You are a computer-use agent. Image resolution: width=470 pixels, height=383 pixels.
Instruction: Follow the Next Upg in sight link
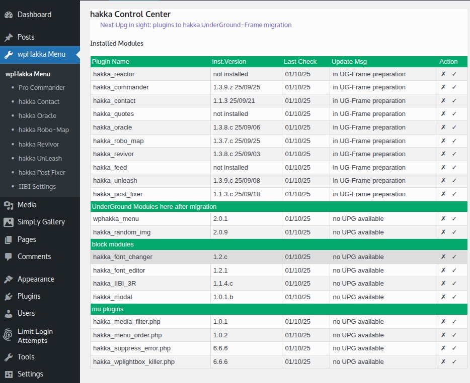click(x=196, y=25)
